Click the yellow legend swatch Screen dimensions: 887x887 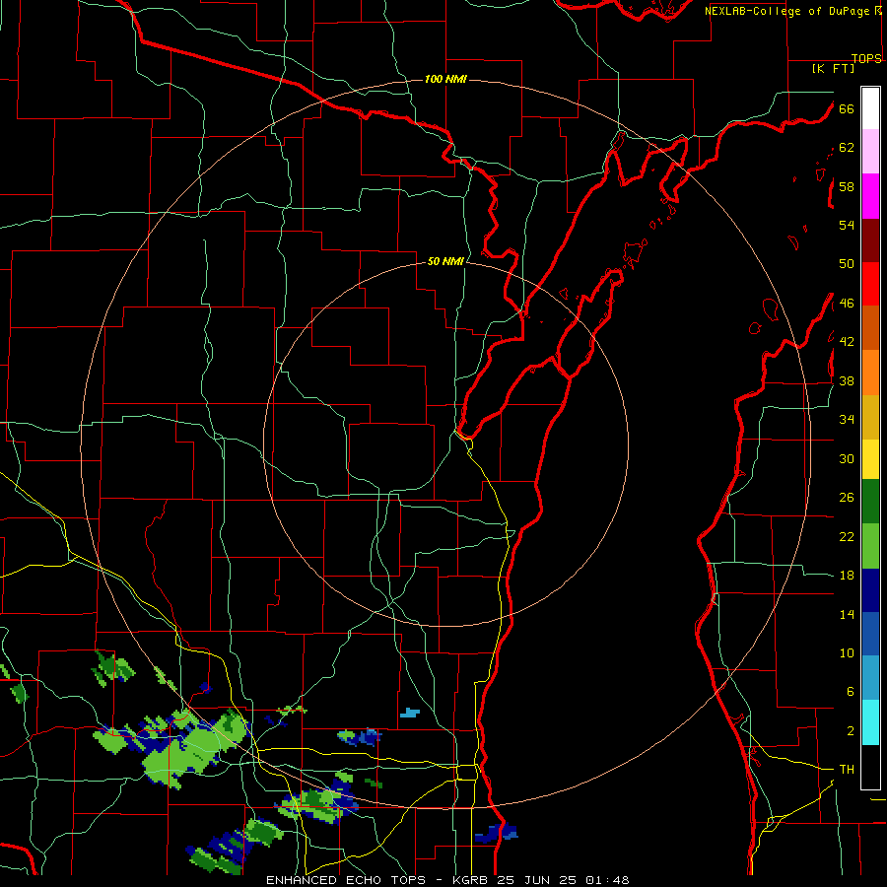pyautogui.click(x=870, y=458)
